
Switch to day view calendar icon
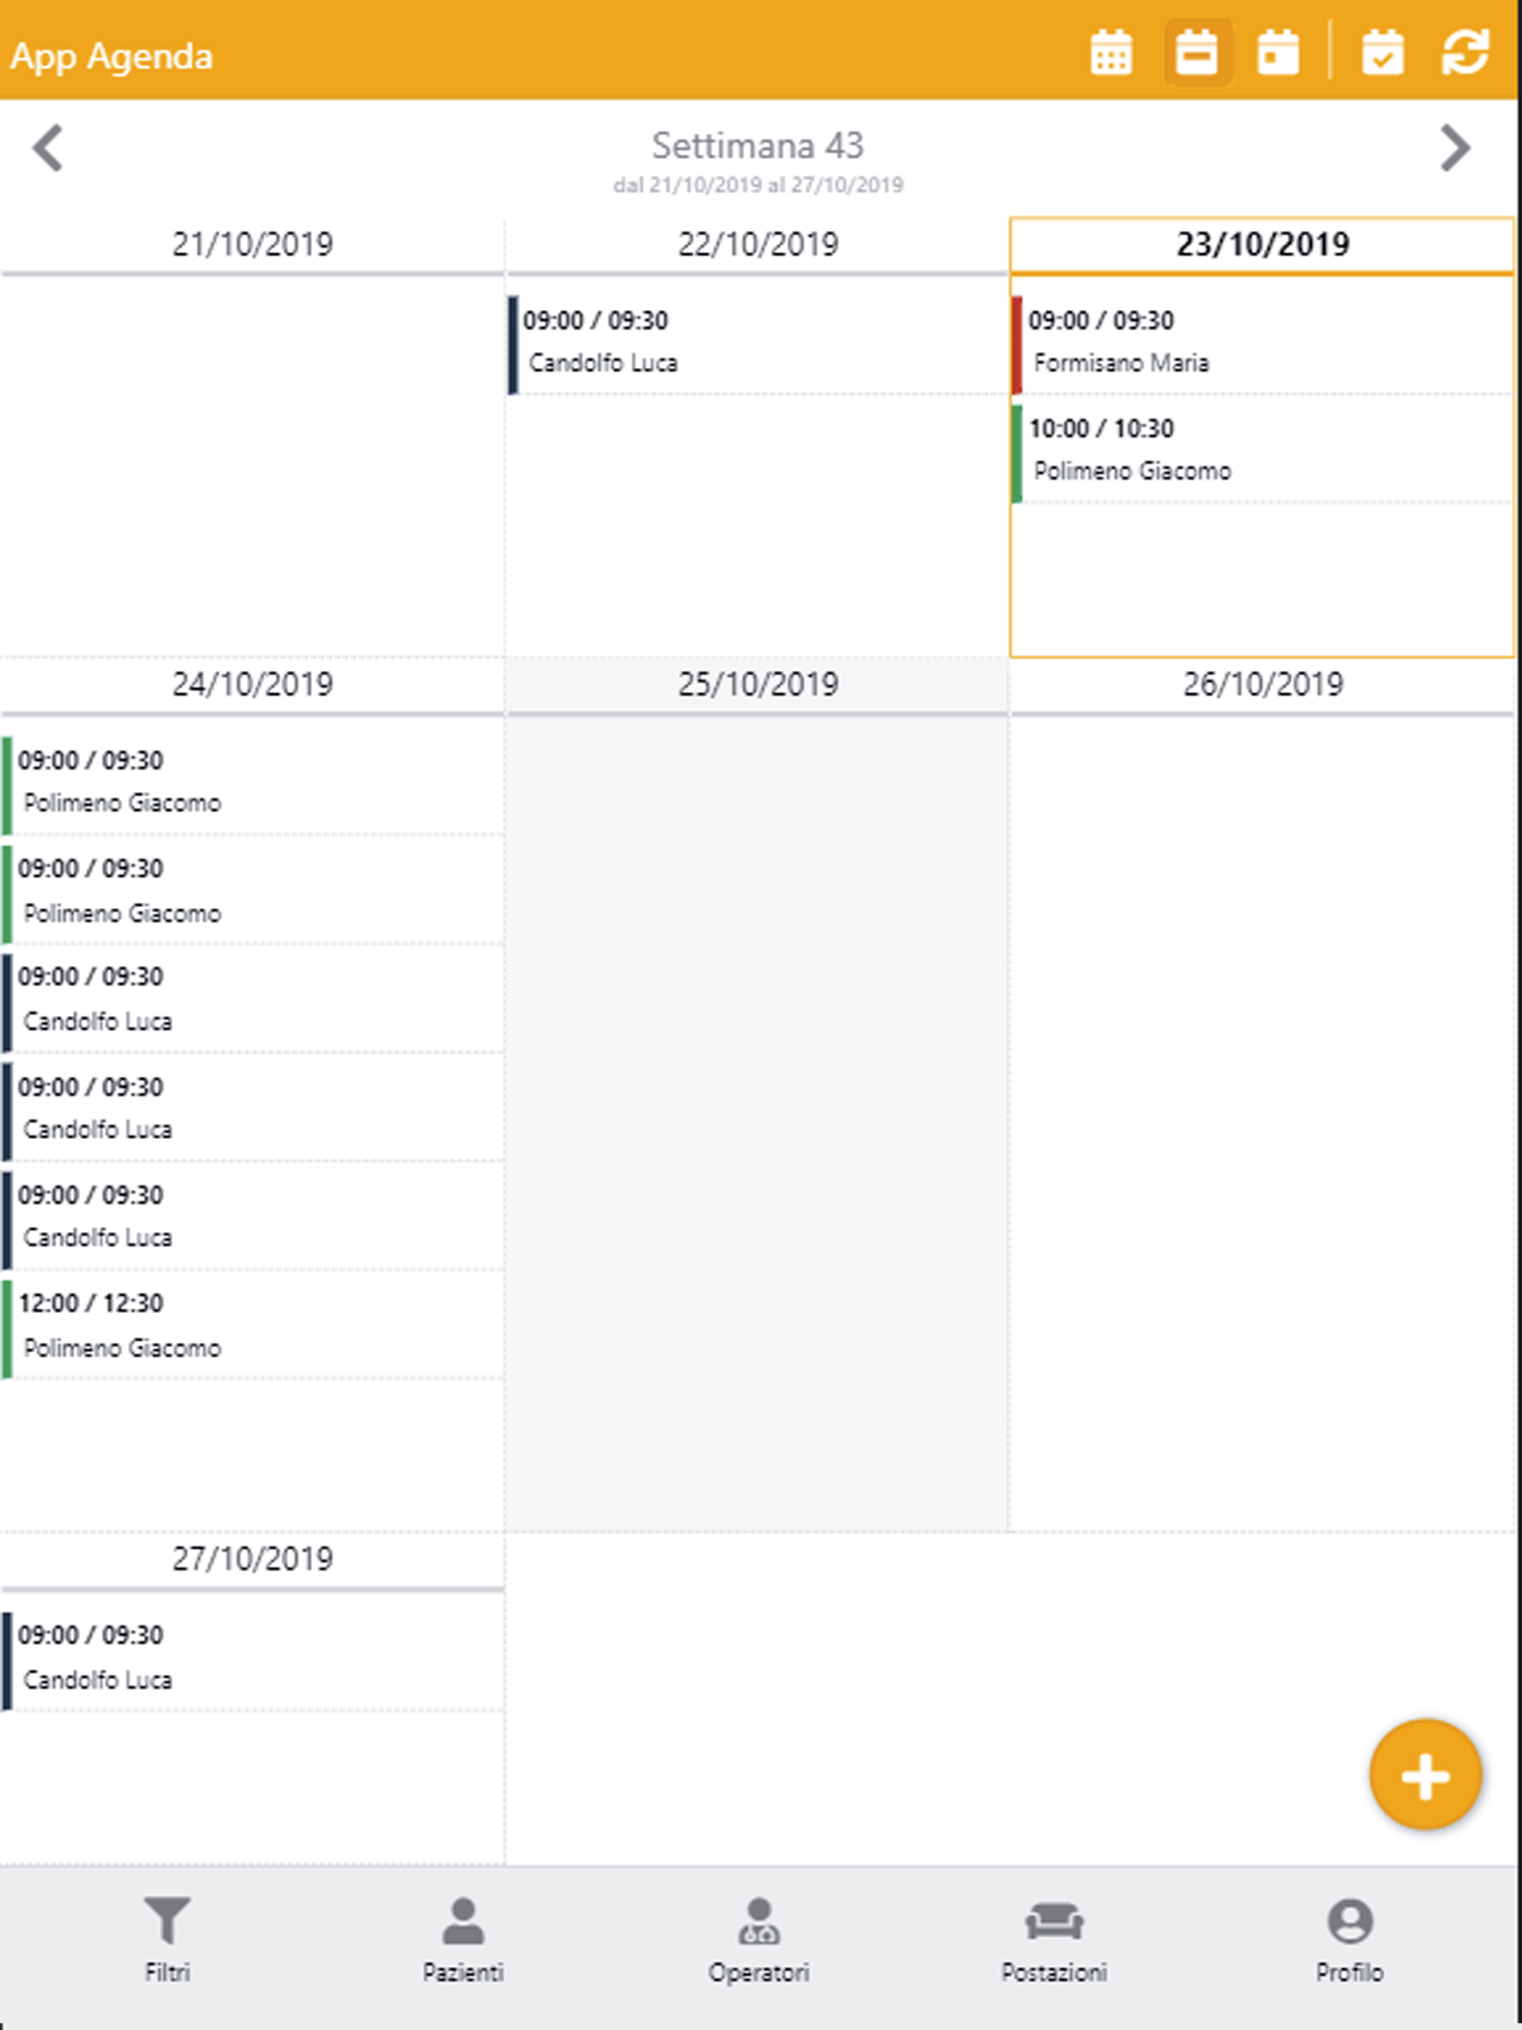coord(1277,52)
